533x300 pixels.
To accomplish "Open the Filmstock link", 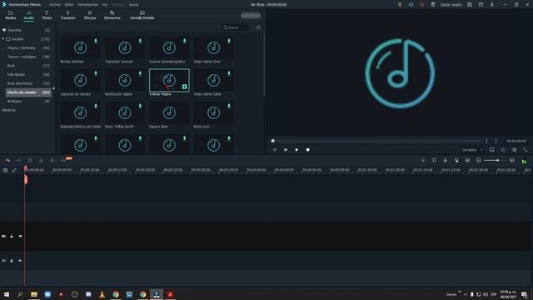I will pyautogui.click(x=8, y=110).
